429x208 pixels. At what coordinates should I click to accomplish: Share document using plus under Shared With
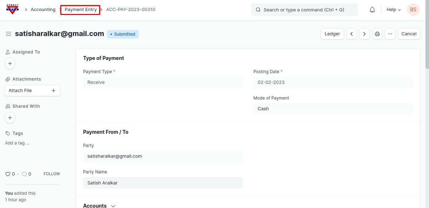pyautogui.click(x=10, y=118)
